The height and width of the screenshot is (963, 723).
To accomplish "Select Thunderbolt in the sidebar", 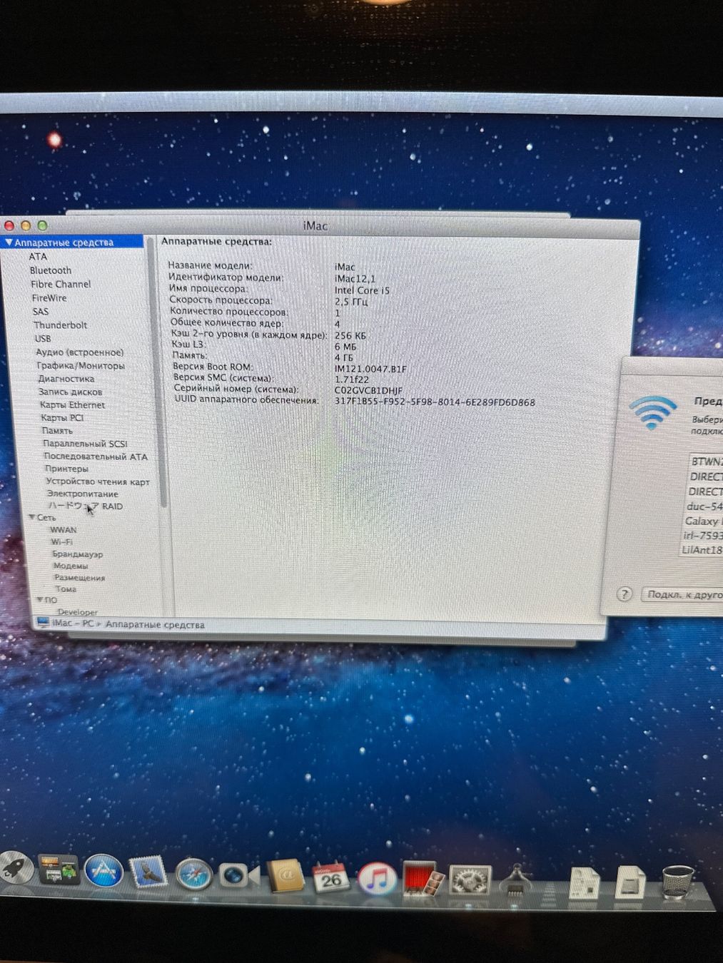I will 61,325.
